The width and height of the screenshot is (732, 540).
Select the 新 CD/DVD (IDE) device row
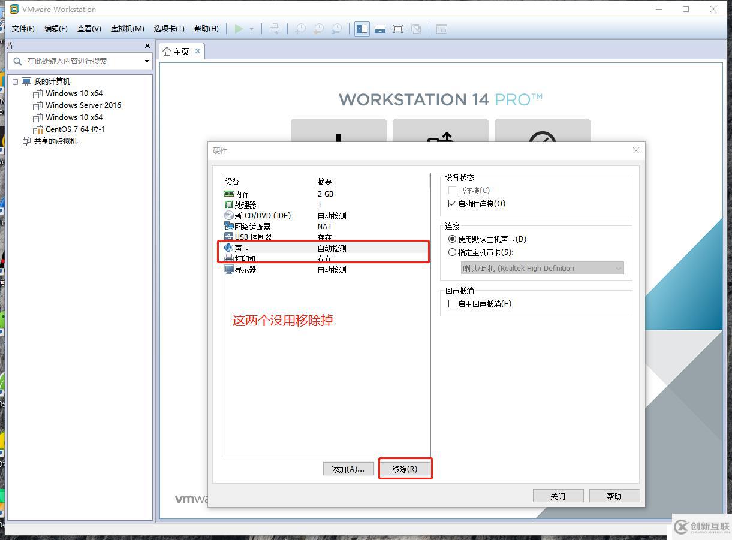pos(326,216)
